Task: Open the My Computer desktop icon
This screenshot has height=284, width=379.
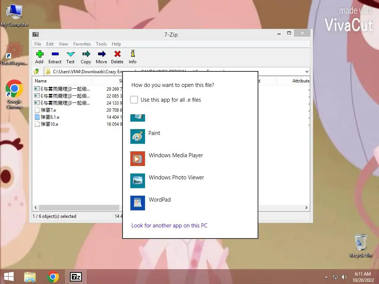Action: coord(14,16)
